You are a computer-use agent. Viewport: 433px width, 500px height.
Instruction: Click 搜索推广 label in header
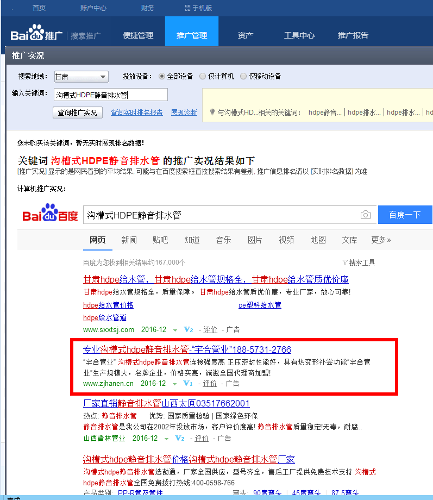pyautogui.click(x=85, y=36)
